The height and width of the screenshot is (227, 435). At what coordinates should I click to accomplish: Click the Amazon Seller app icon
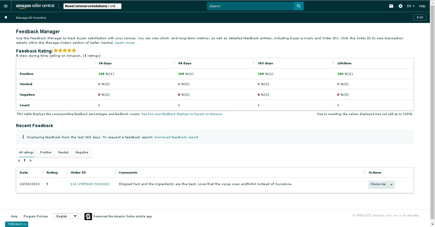click(88, 216)
